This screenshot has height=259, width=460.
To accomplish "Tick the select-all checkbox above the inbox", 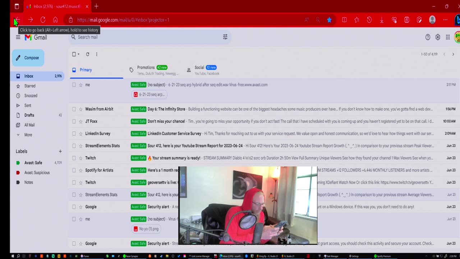I will point(74,54).
